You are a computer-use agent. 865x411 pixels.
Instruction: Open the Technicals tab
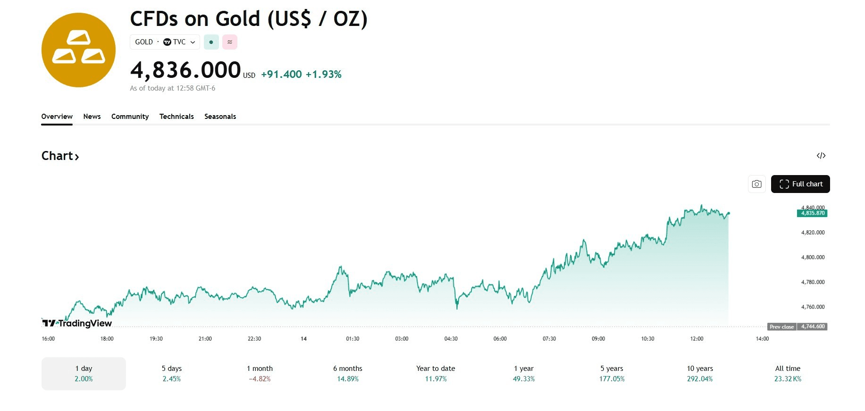[x=176, y=117]
